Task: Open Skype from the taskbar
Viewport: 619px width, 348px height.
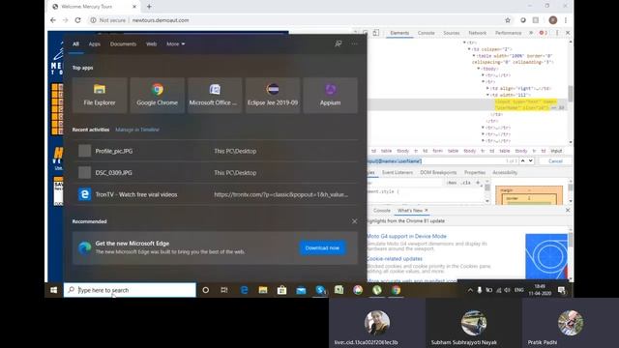Action: tap(320, 290)
